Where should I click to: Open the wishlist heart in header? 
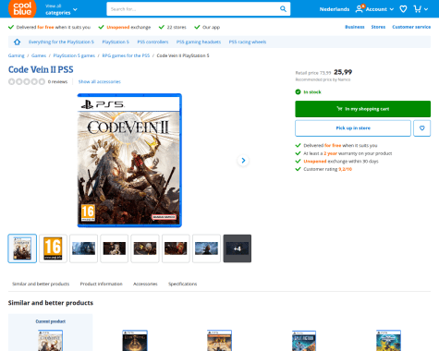coord(403,9)
